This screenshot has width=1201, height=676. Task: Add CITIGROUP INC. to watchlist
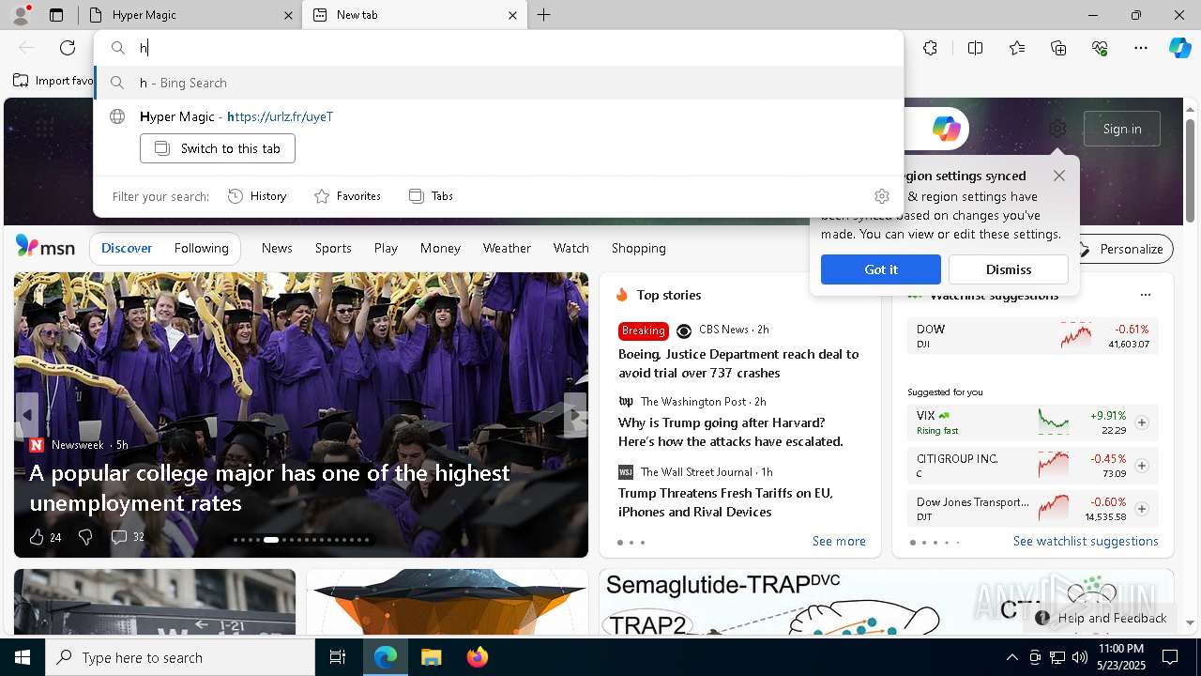[x=1142, y=466]
